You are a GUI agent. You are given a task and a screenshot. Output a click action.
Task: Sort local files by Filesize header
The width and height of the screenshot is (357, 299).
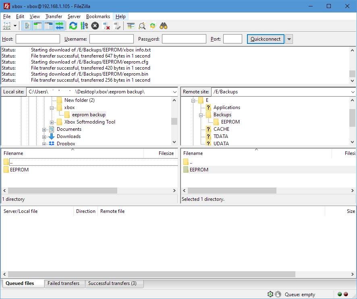coord(160,153)
